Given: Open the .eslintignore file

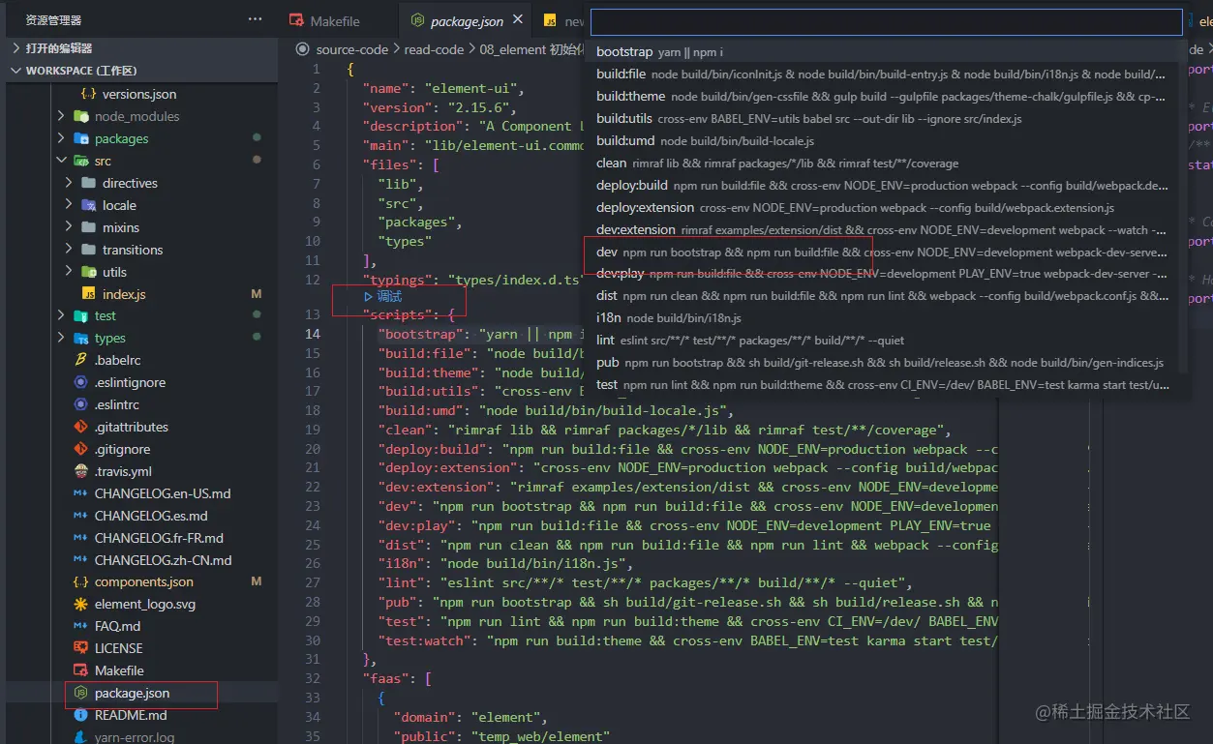Looking at the screenshot, I should click(130, 382).
